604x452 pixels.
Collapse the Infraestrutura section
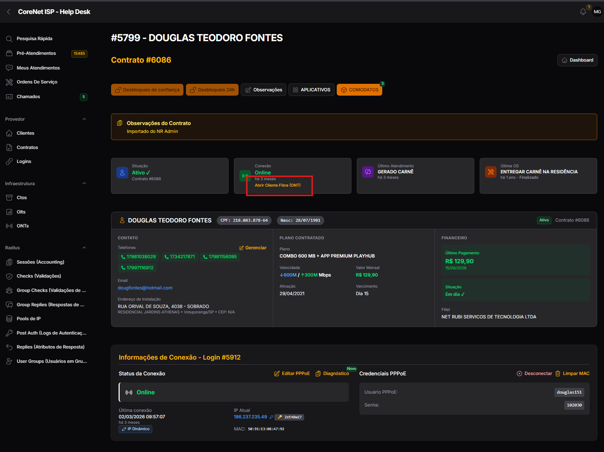tap(84, 183)
